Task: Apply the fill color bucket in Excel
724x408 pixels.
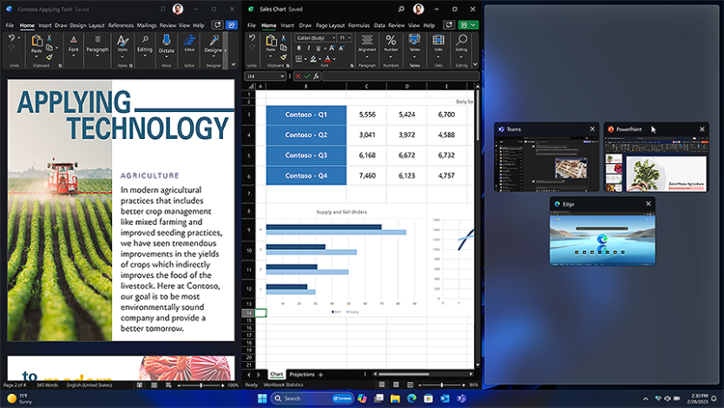Action: 313,59
